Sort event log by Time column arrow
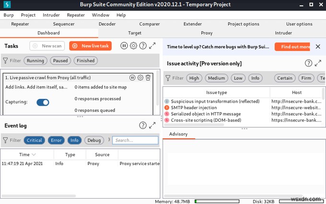The width and height of the screenshot is (326, 204). coord(34,155)
